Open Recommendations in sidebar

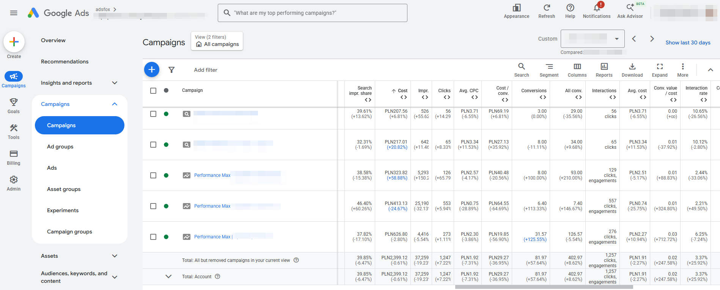65,61
